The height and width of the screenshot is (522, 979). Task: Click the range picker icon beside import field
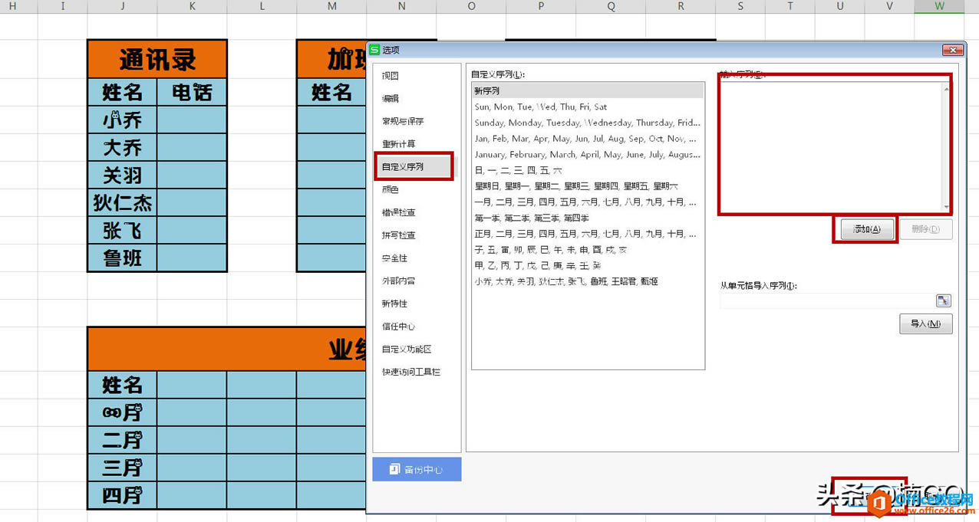click(x=943, y=301)
